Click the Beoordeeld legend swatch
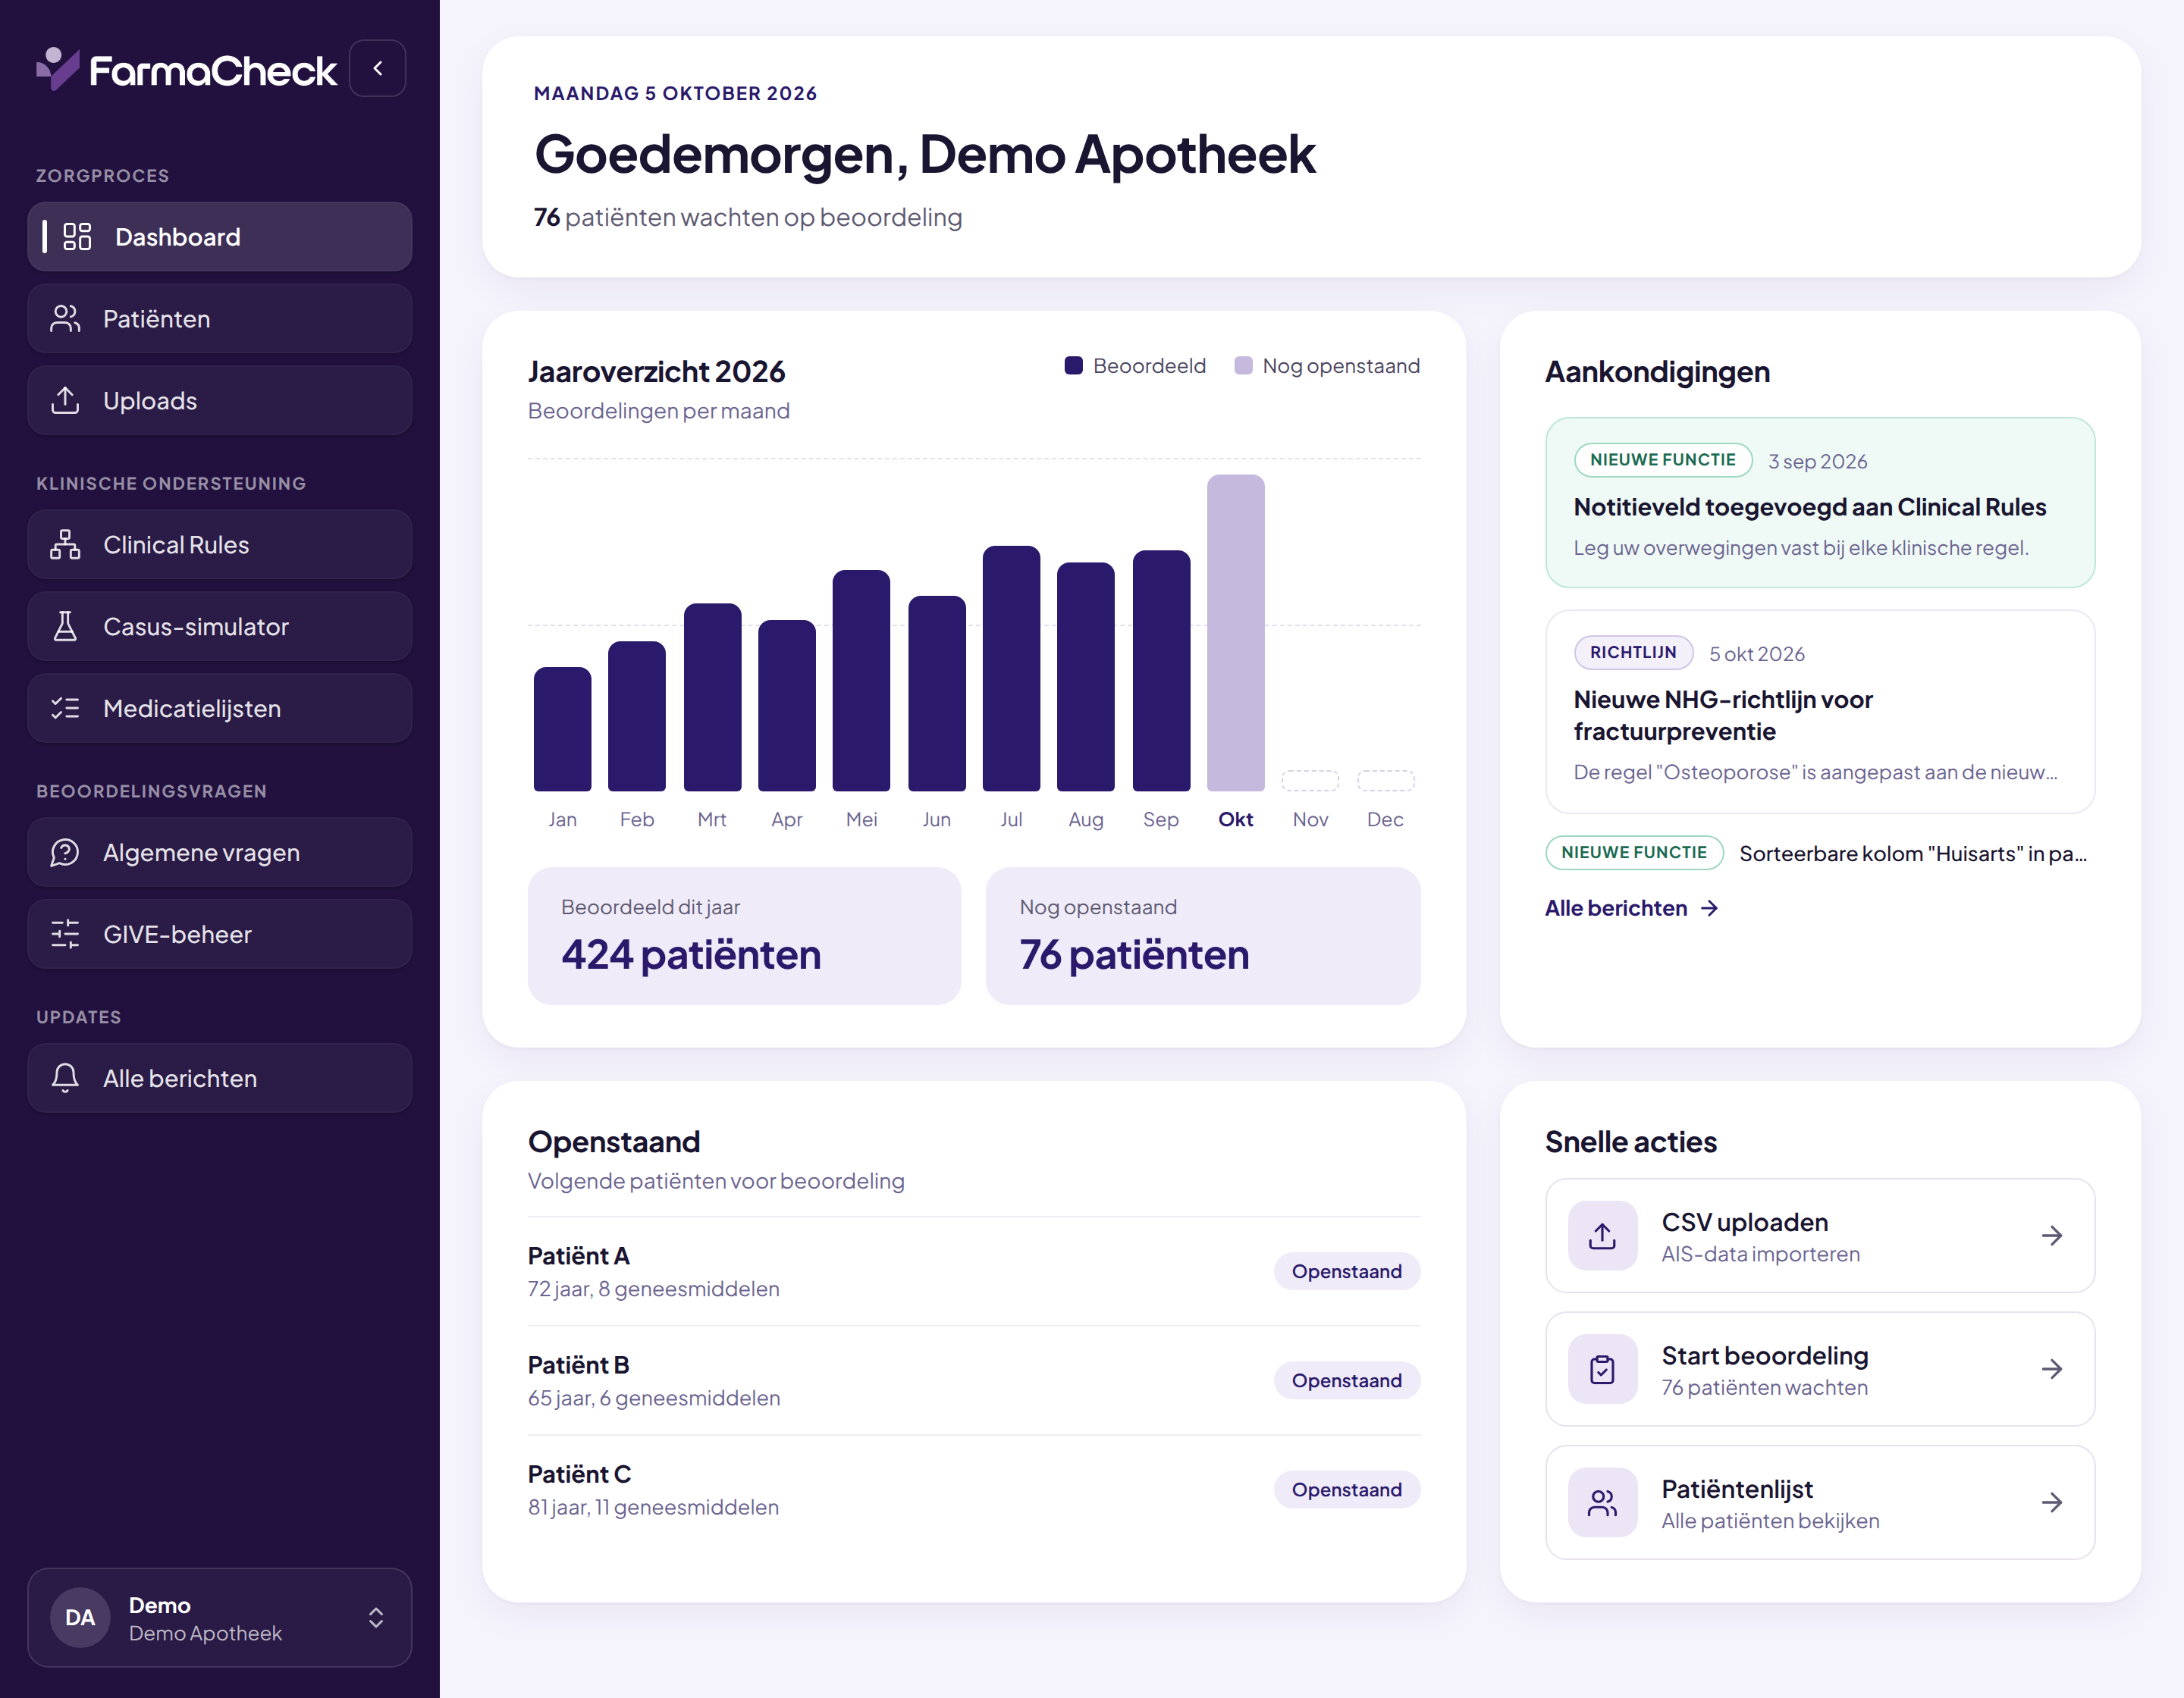Screen dimensions: 2184x1698 click(1074, 366)
